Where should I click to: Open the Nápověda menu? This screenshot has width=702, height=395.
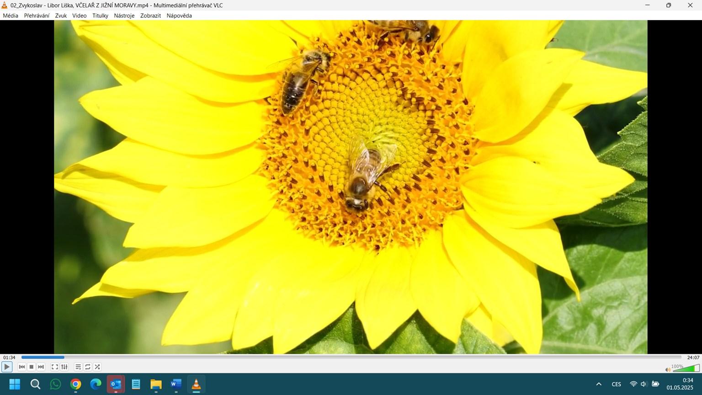coord(179,16)
